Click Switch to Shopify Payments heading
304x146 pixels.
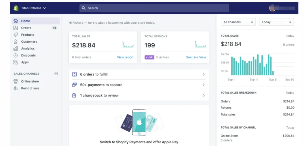tap(139, 142)
